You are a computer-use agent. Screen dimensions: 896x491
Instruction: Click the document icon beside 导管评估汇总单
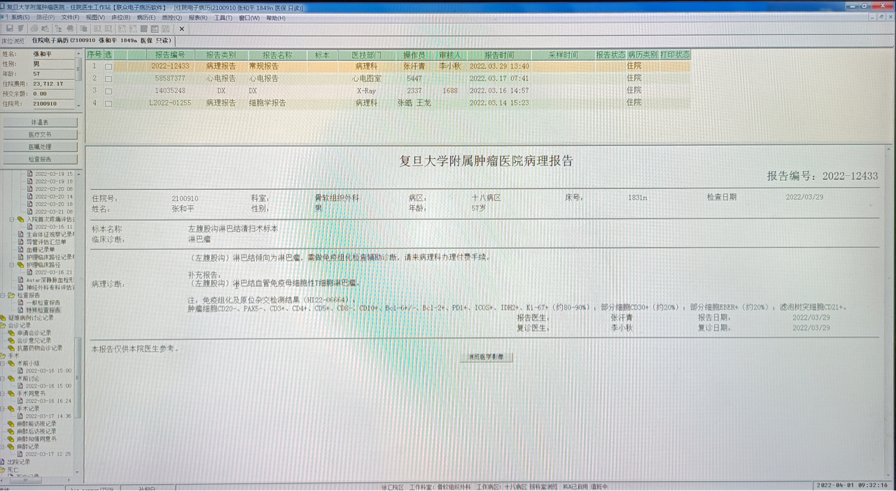(21, 242)
